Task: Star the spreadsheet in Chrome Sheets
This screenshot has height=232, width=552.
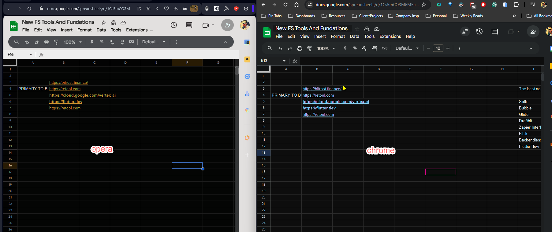Action: tap(357, 29)
